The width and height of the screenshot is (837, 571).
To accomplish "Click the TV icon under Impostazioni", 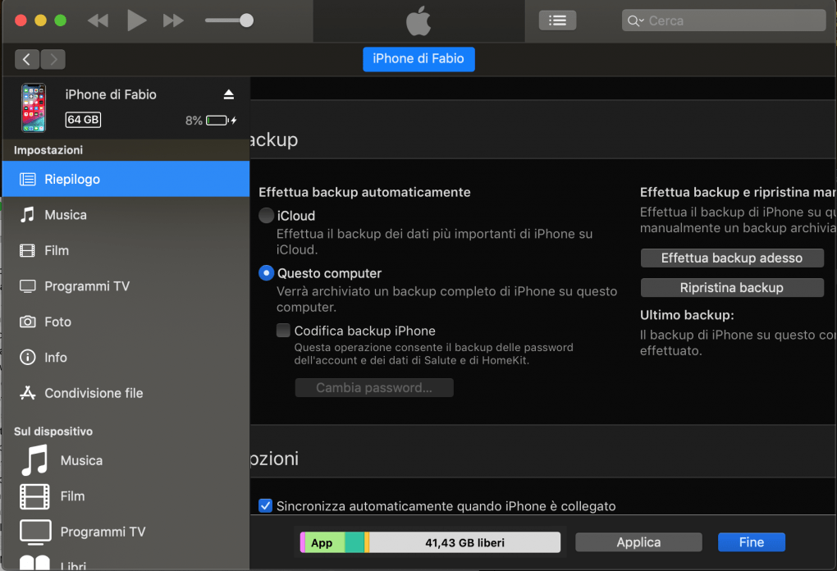I will (28, 286).
